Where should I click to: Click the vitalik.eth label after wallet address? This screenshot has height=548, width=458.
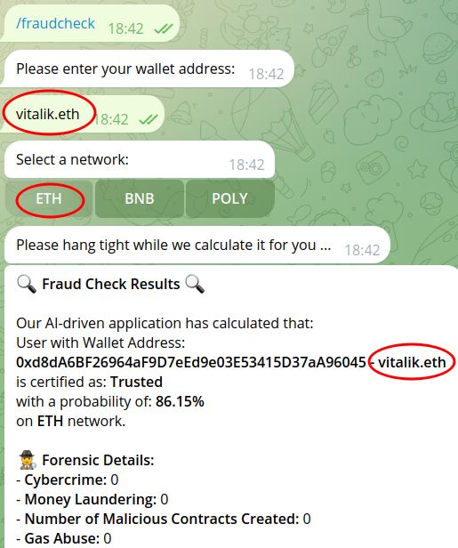coord(413,362)
